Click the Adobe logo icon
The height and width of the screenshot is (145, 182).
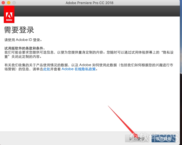click(9, 14)
